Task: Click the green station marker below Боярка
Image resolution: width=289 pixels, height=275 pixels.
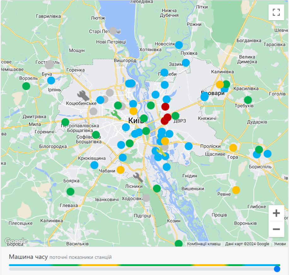Action: [x=70, y=191]
